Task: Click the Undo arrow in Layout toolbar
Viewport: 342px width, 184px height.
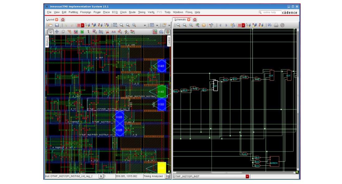Action: (x=66, y=25)
